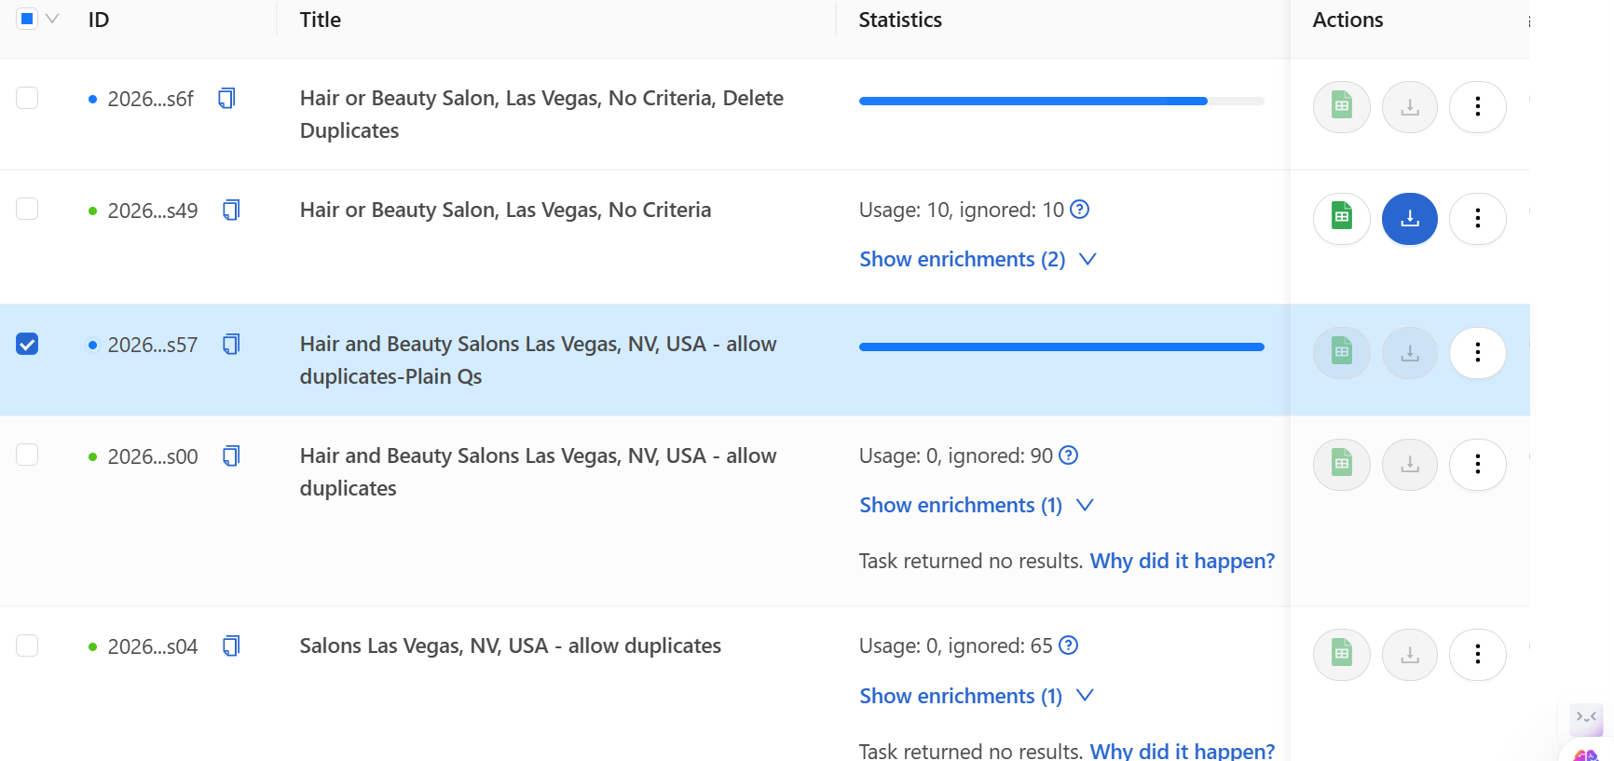Click the Title column header
Screen dimensions: 1614x761
(320, 20)
